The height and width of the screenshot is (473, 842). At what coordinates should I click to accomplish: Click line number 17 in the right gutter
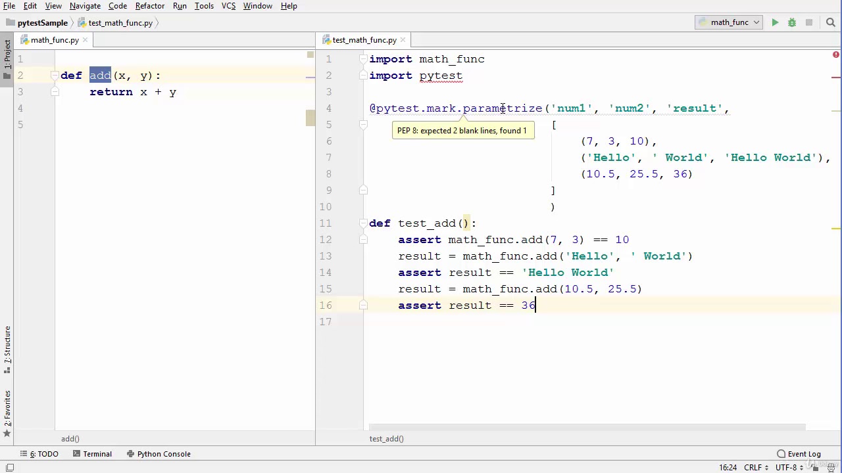pyautogui.click(x=326, y=322)
